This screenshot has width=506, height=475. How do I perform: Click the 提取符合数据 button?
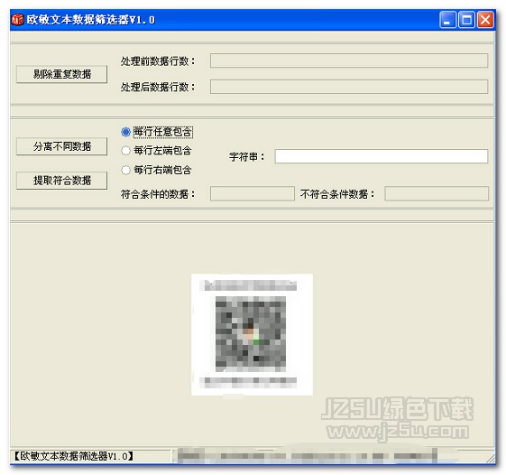point(61,181)
